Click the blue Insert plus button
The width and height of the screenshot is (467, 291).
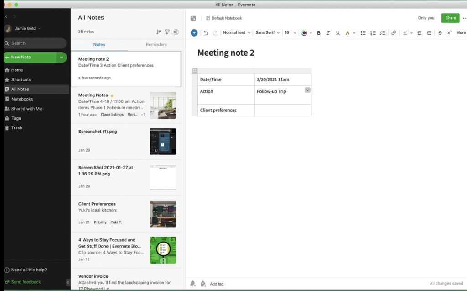click(x=194, y=32)
